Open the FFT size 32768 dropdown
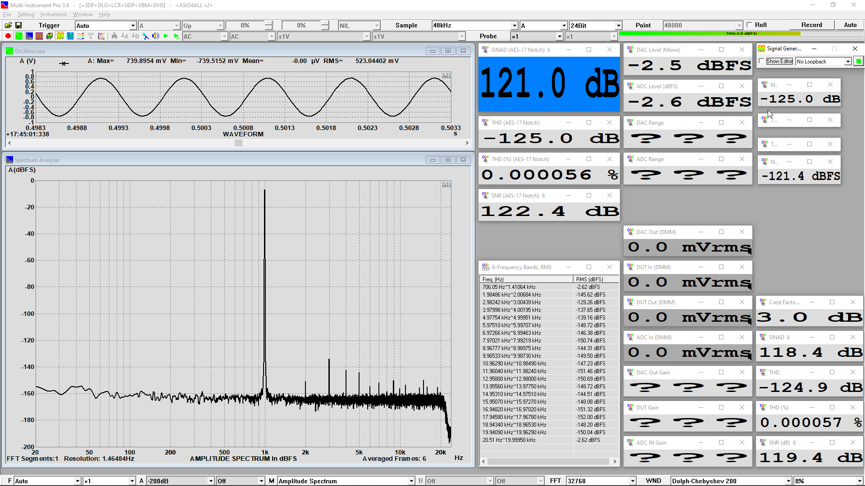Image resolution: width=865 pixels, height=486 pixels. [632, 481]
